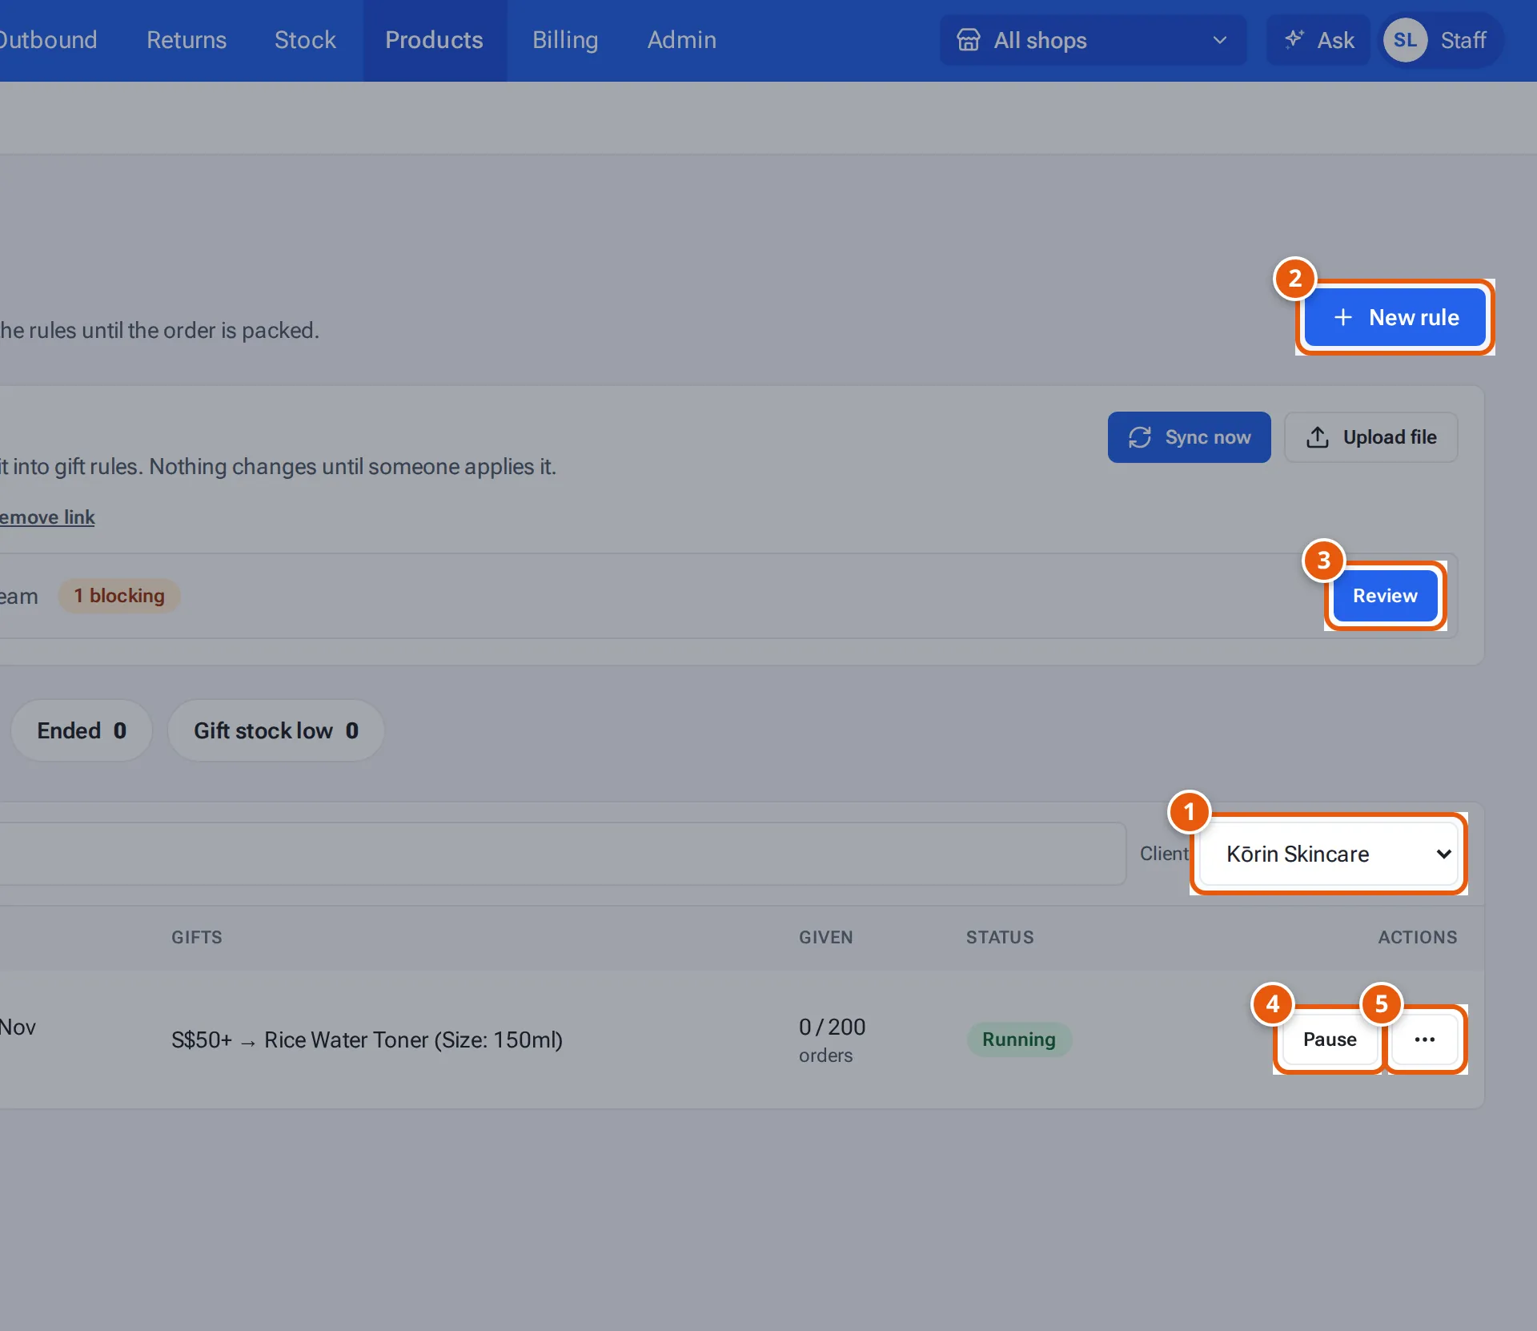Click the GIFTS column header
This screenshot has width=1537, height=1331.
[197, 937]
